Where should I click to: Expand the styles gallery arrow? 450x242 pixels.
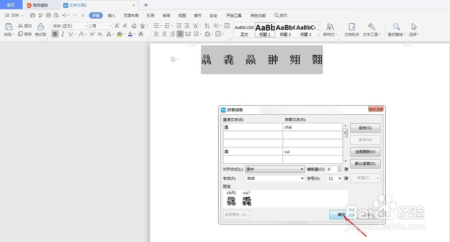coord(318,35)
